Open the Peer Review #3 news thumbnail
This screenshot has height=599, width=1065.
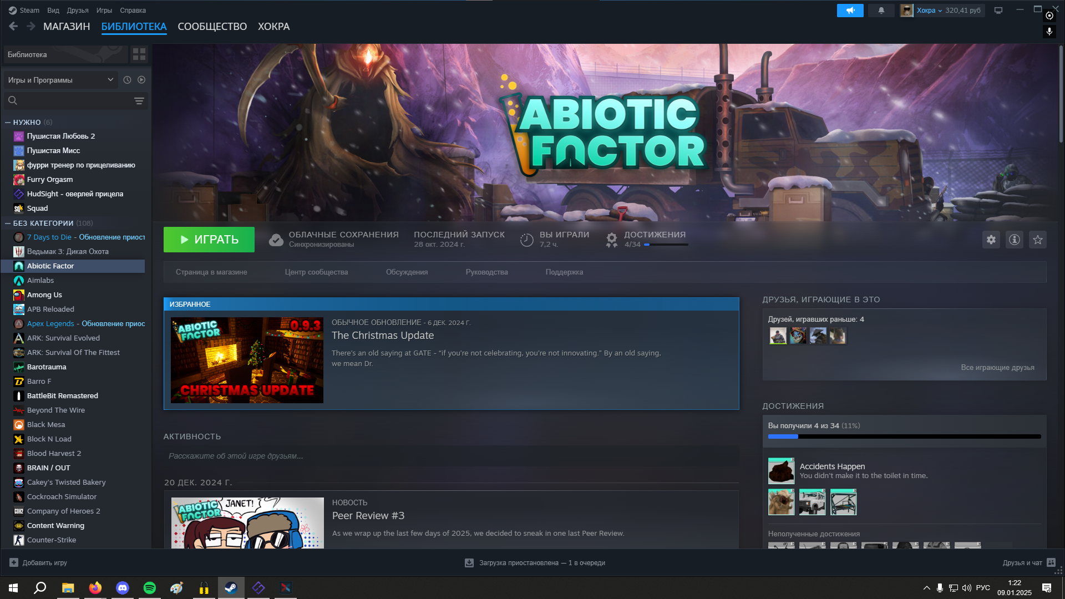pyautogui.click(x=247, y=523)
